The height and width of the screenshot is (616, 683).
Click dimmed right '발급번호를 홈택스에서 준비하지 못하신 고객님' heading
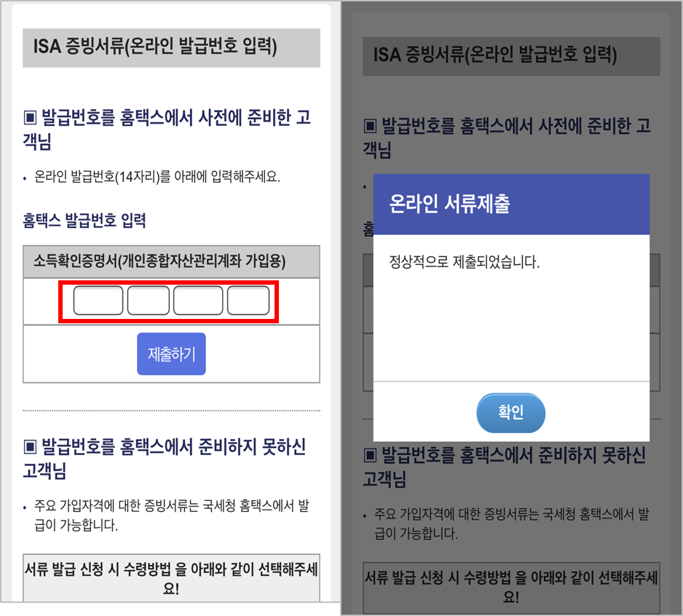pyautogui.click(x=505, y=467)
